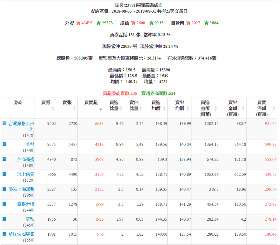Viewport: 280px width, 245px height.
Task: Sort by 賣出金額 column header
Action: coord(233,108)
